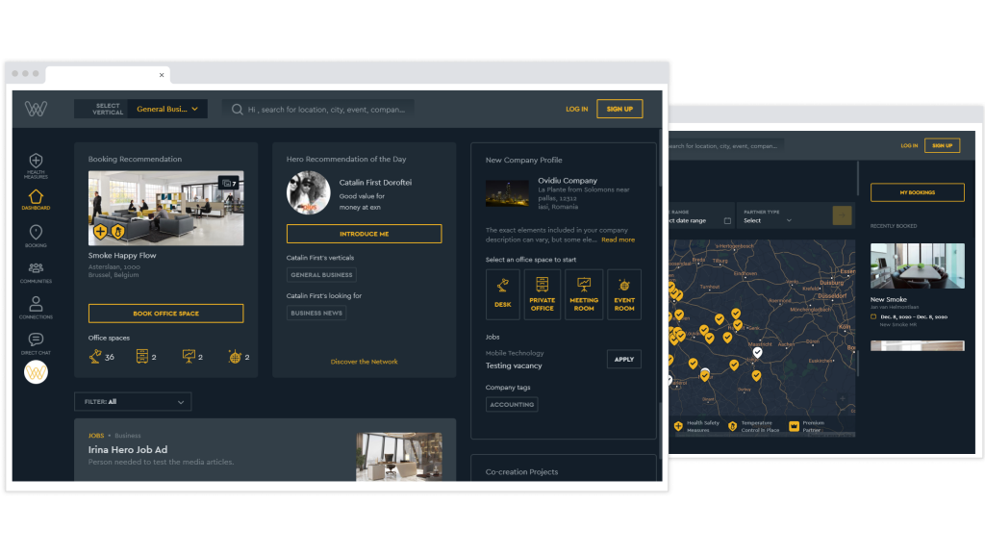Click the Smoke Happy Flow title
The image size is (985, 554).
[122, 256]
